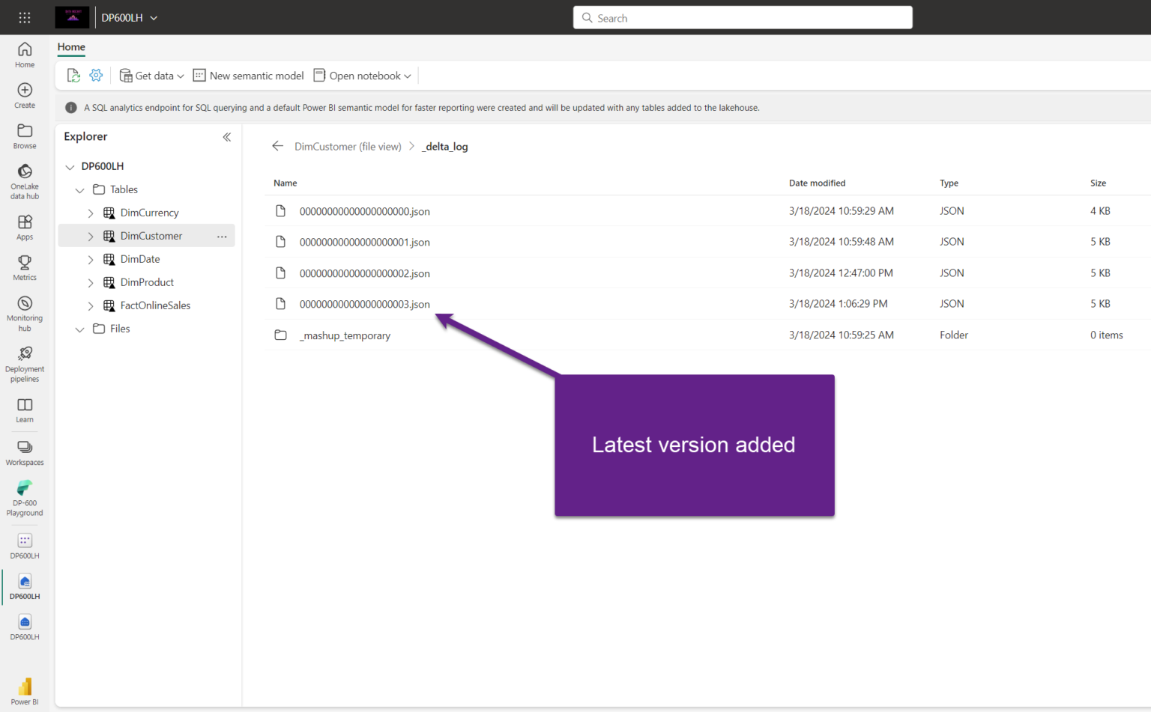Click the Metrics trophy icon
Screen dimensions: 1151x712
point(25,267)
